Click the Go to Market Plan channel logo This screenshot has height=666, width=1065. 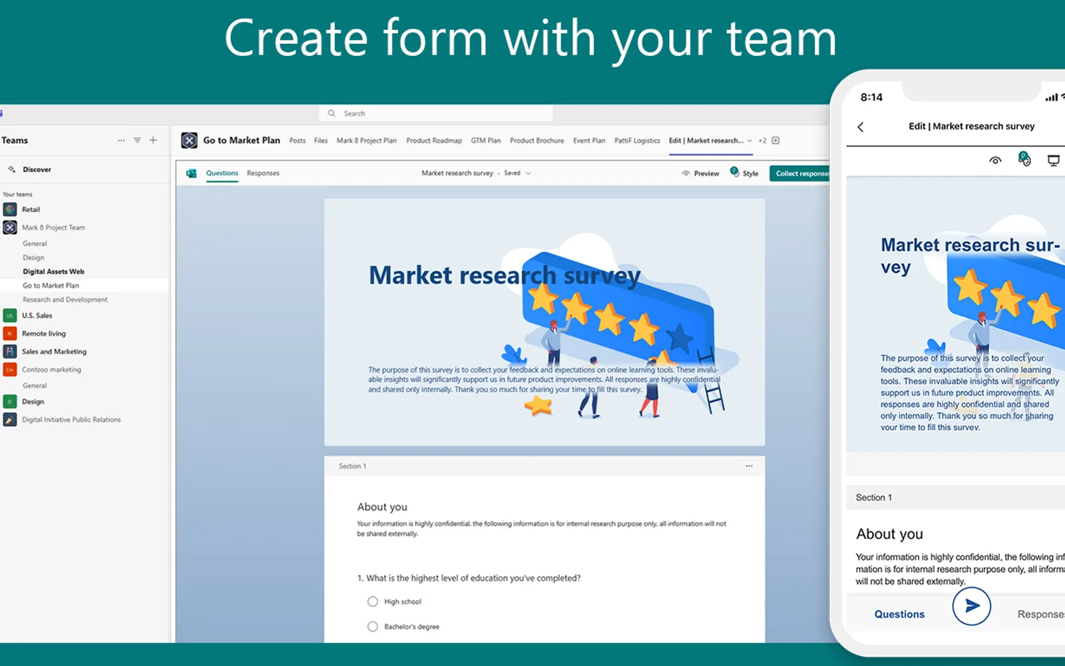pyautogui.click(x=190, y=141)
